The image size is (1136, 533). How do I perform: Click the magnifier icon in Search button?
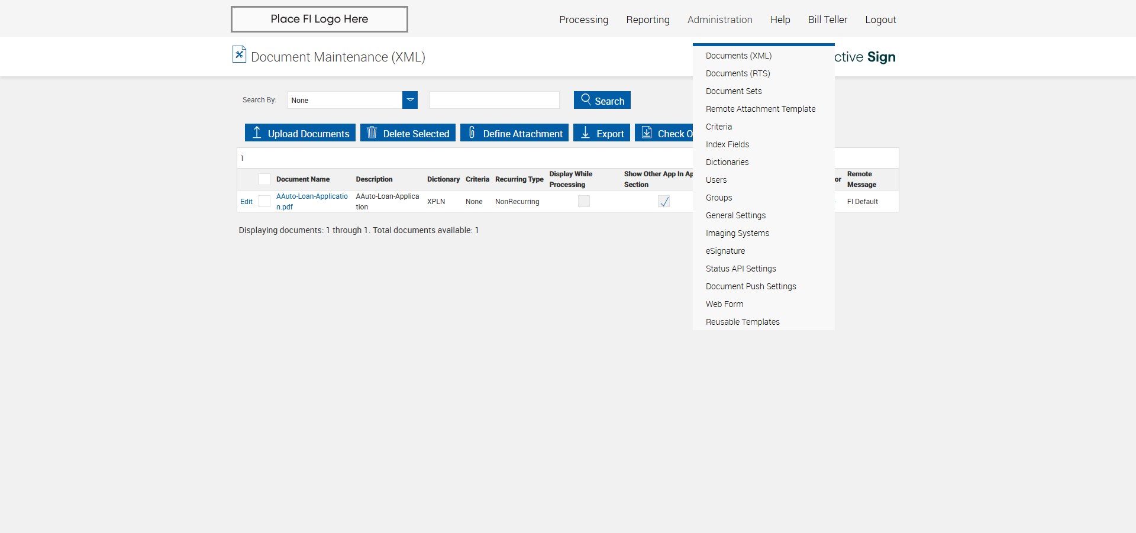586,99
